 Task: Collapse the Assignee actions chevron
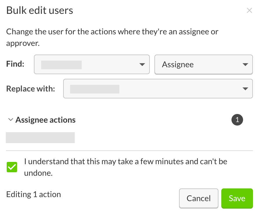tap(11, 120)
